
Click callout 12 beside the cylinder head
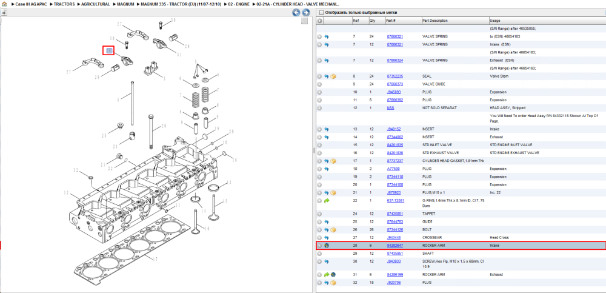(x=66, y=193)
